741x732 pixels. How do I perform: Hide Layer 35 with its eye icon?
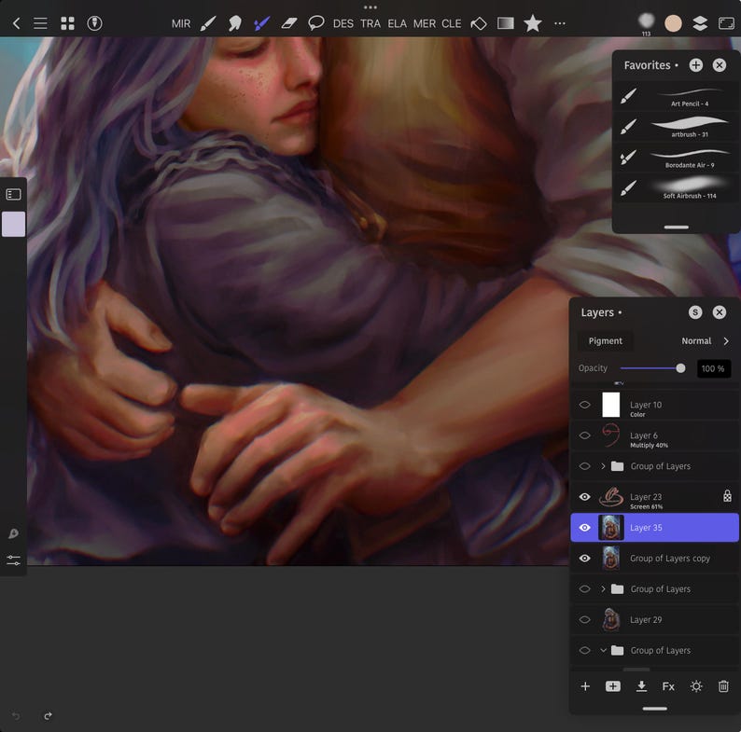click(584, 528)
